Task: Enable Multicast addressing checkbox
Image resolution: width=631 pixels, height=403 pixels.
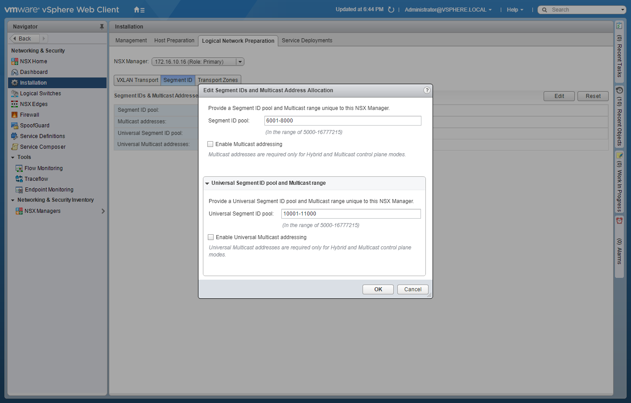Action: point(210,144)
